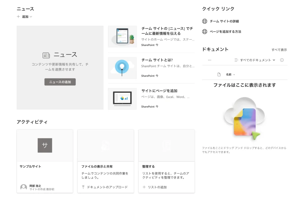Open the ページを追加する方法 quick link
Image resolution: width=304 pixels, height=204 pixels.
tap(225, 31)
